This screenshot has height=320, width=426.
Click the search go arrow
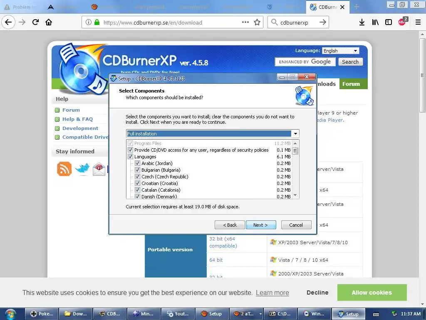pos(323,22)
